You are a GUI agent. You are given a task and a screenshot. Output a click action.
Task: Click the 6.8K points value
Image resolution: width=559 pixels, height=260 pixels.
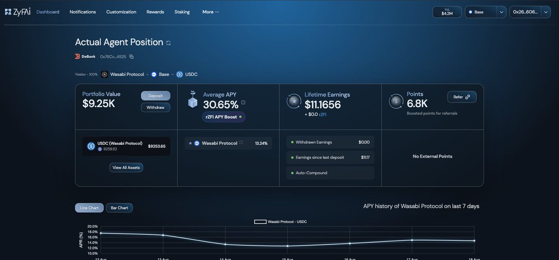click(417, 104)
